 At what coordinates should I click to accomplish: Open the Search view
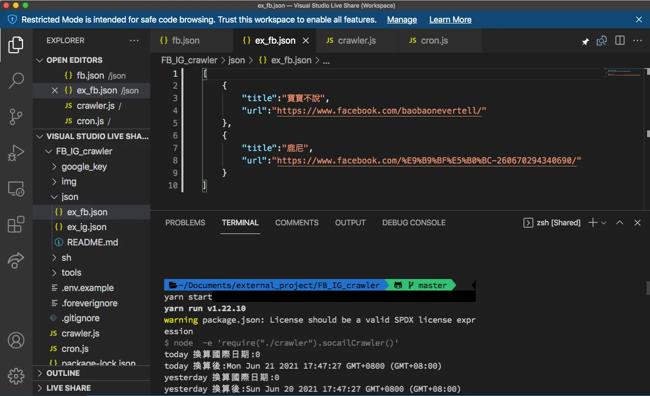[x=16, y=81]
